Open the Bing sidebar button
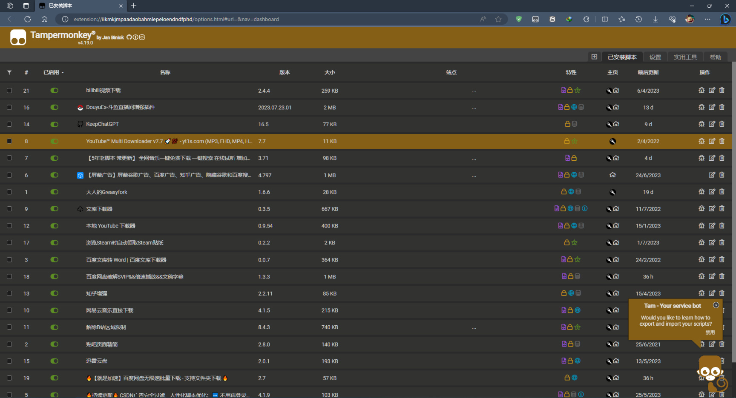Screen dimensions: 736x398 tap(725, 19)
